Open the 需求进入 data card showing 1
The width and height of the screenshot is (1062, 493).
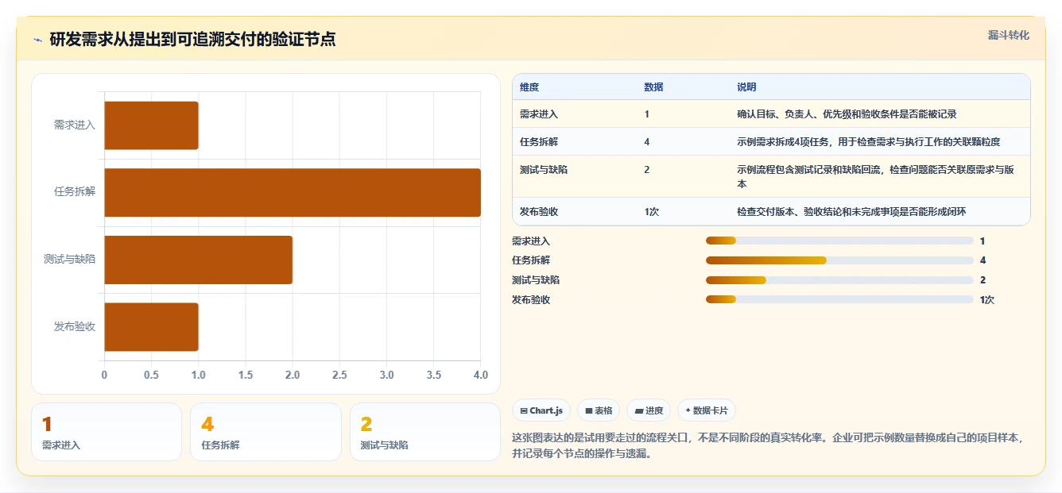pyautogui.click(x=107, y=432)
